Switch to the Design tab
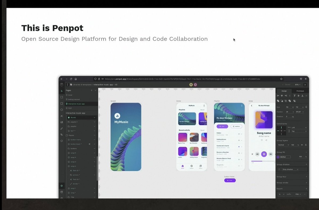The height and width of the screenshot is (210, 319). (284, 91)
